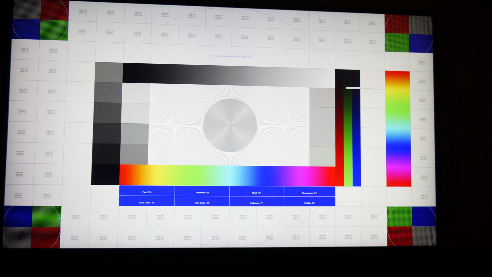Choose the Stability - F8 test
Viewport: 492px width, 277px height.
point(309,203)
